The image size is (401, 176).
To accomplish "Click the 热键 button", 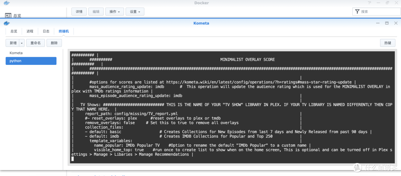I will (x=388, y=43).
